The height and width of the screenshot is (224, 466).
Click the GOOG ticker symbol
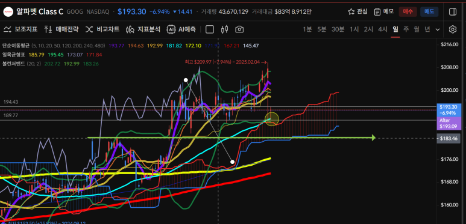point(75,12)
